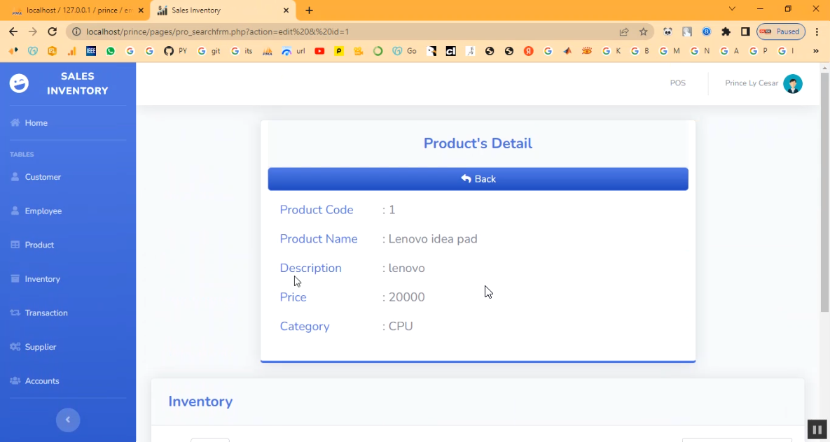Click the Inventory archive icon
Screen dimensions: 830x442
15,279
